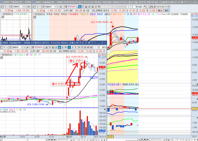Select 5-minute interval in front chart
The width and height of the screenshot is (198, 141).
click(x=75, y=47)
